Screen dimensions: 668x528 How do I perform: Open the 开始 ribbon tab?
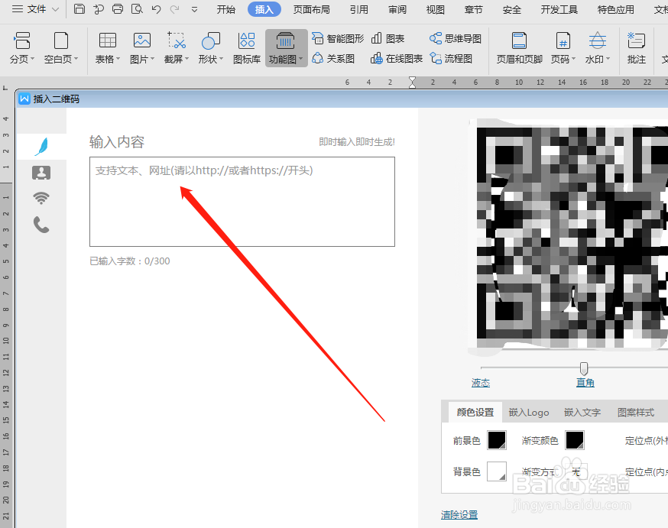coord(225,9)
